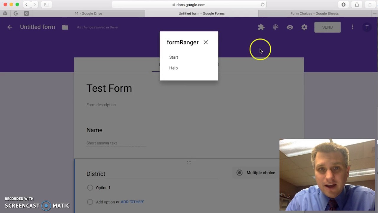Click the webcam video overlay thumbnail
Image resolution: width=378 pixels, height=213 pixels.
click(327, 175)
